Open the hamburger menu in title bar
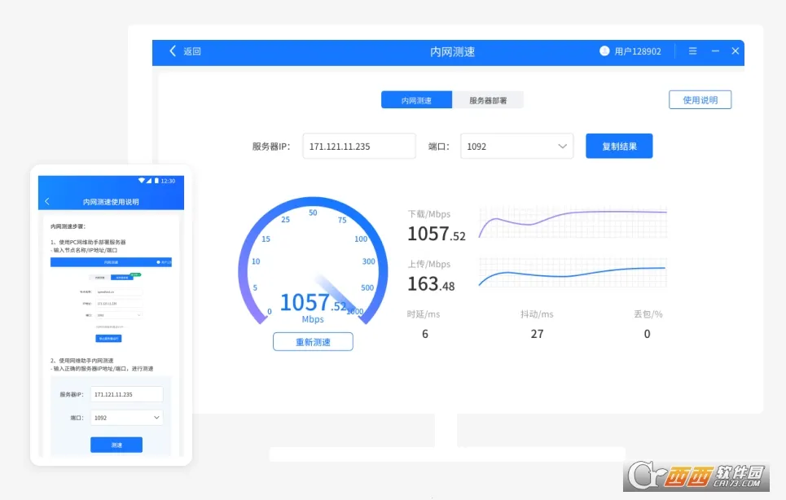Image resolution: width=786 pixels, height=500 pixels. [x=692, y=51]
